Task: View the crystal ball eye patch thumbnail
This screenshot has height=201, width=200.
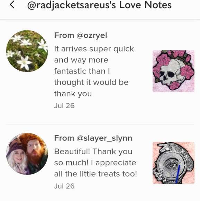Action: (173, 163)
